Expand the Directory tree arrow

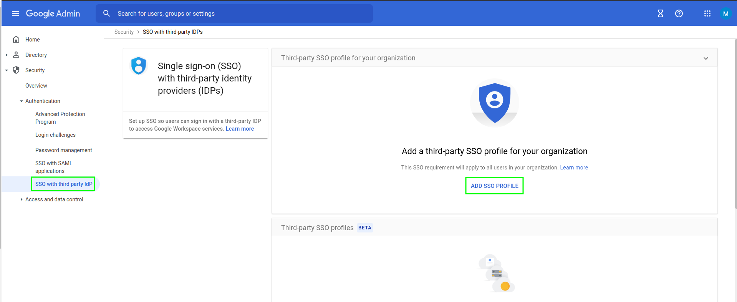(x=7, y=55)
